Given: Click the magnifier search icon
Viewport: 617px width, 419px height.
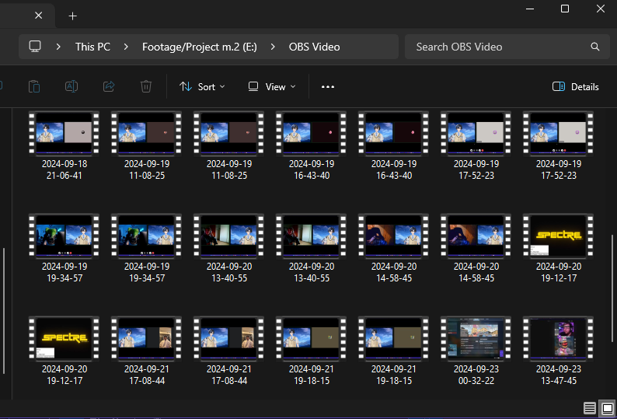Looking at the screenshot, I should pos(595,47).
